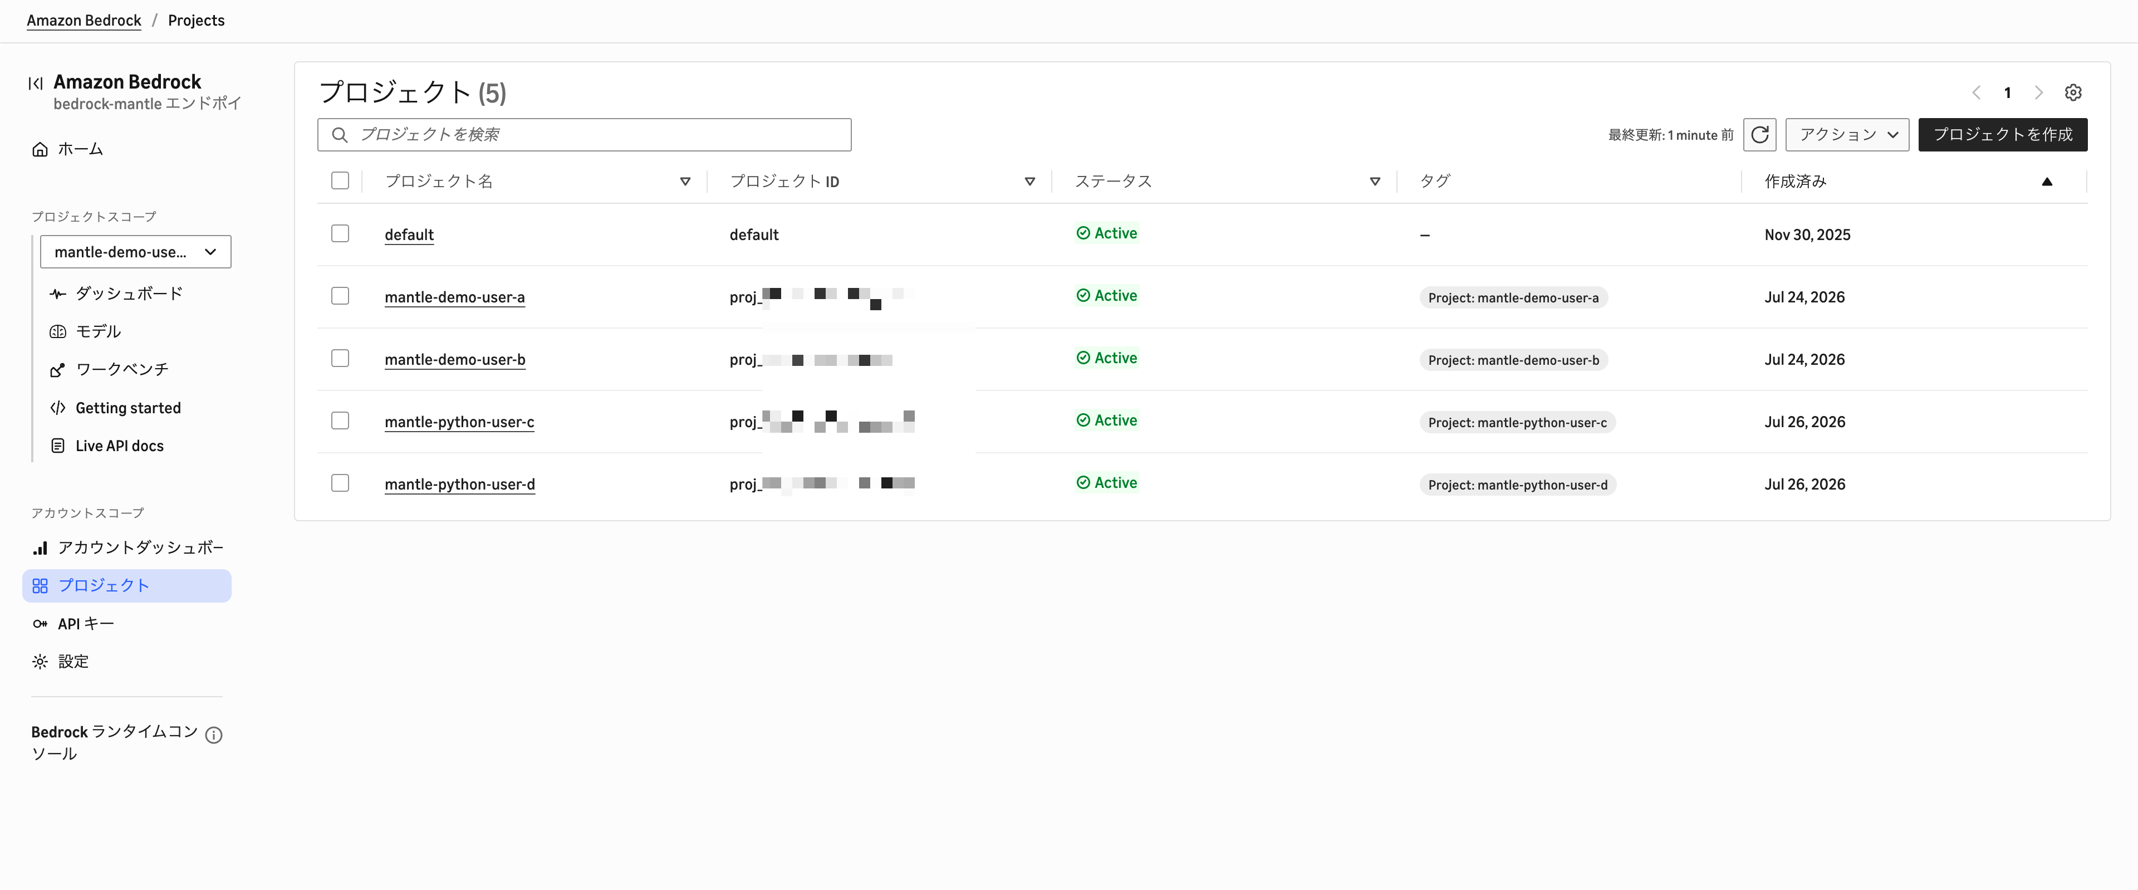The image size is (2138, 890).
Task: Open table preferences gear icon
Action: [2073, 92]
